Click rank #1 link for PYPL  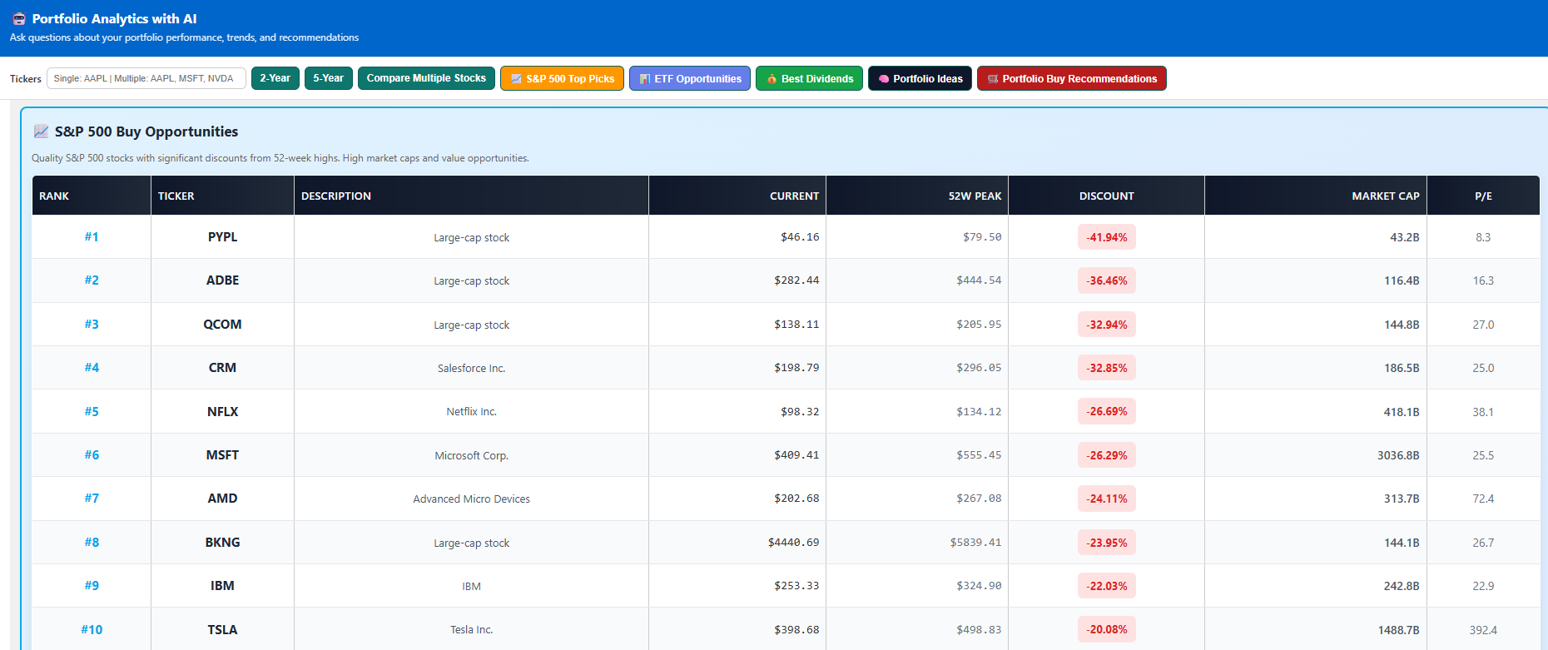click(x=92, y=237)
